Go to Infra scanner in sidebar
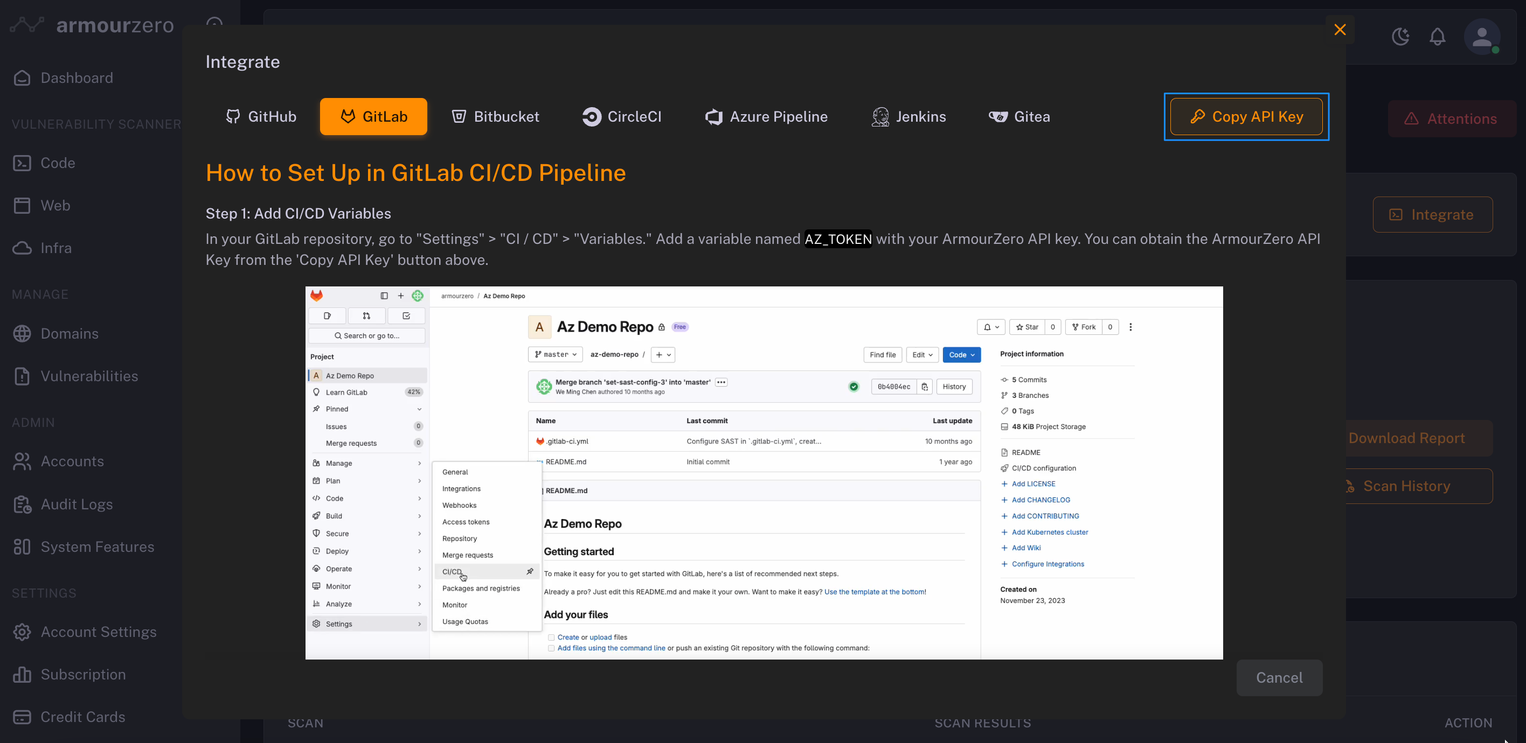The image size is (1526, 743). coord(56,248)
